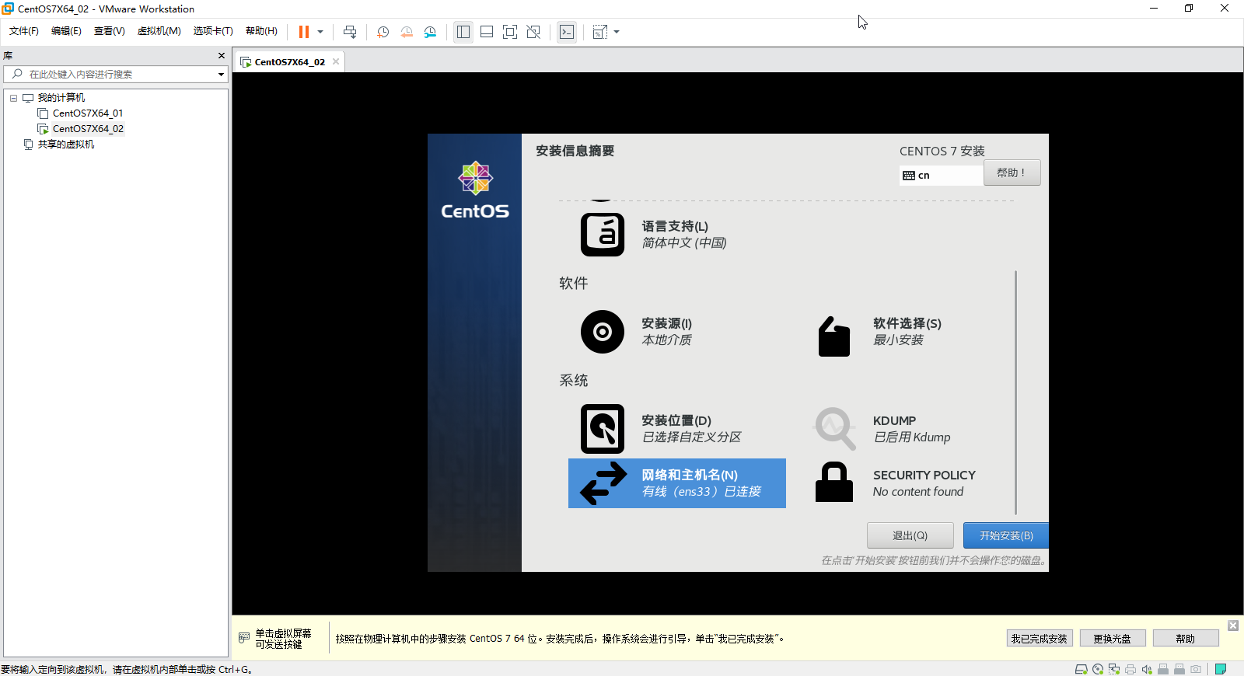Click the 帮助! button in installer
Viewport: 1244px width, 676px height.
click(1012, 172)
